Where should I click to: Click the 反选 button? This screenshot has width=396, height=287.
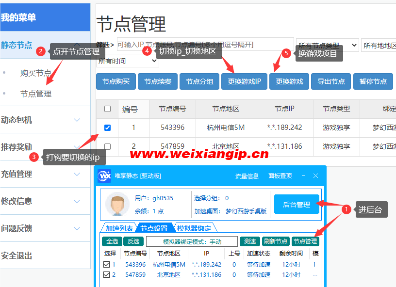point(133,241)
